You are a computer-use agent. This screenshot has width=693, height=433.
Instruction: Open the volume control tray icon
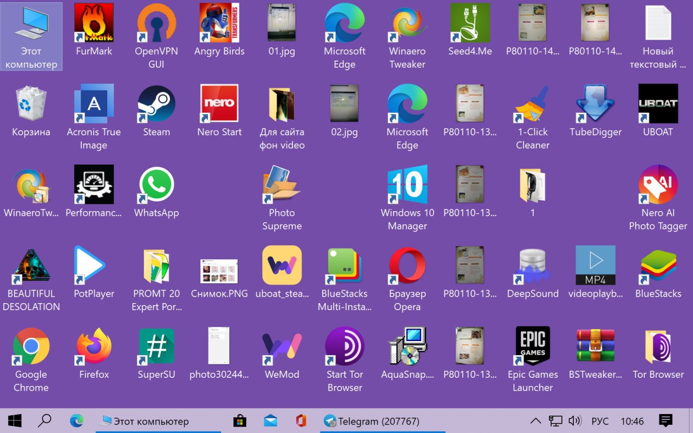(x=574, y=421)
